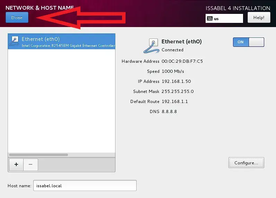Click the Done button
Screen dimensions: 276x198
[x=17, y=17]
